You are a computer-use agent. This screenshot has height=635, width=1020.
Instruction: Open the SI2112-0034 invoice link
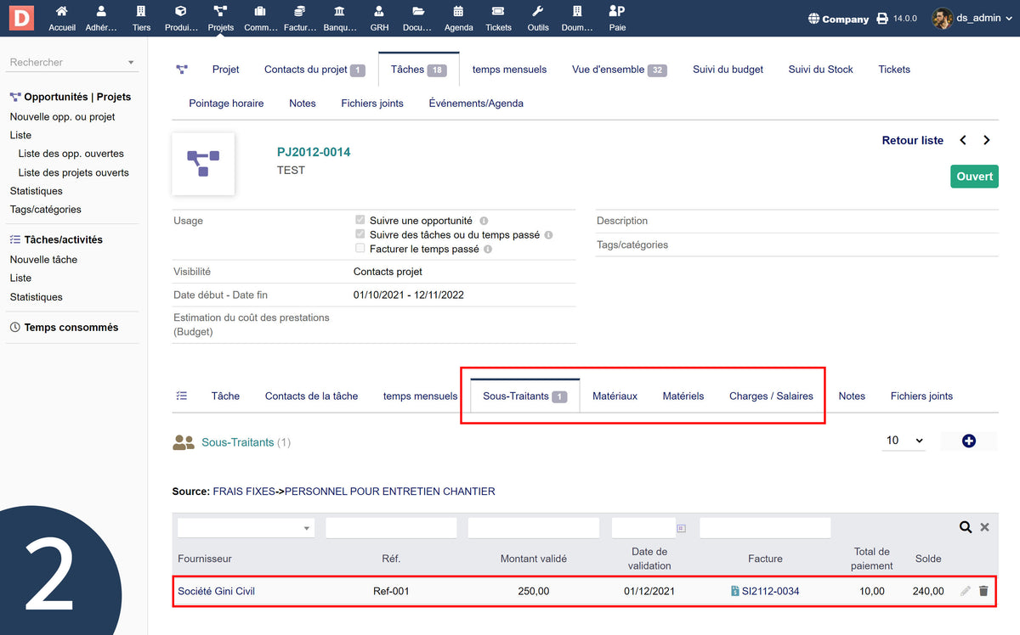769,591
